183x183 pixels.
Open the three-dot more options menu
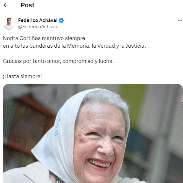(x=180, y=21)
